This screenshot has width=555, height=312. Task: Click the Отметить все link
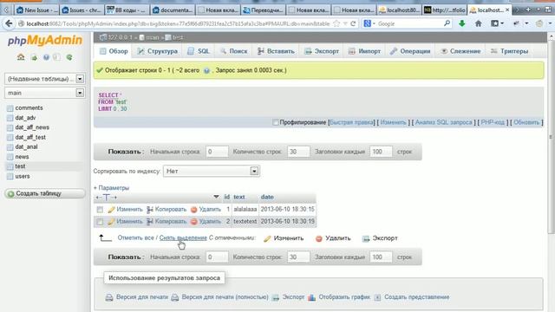coord(135,237)
